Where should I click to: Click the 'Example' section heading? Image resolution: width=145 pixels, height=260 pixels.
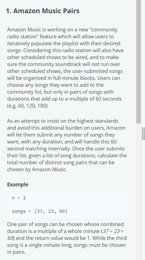coord(17,184)
